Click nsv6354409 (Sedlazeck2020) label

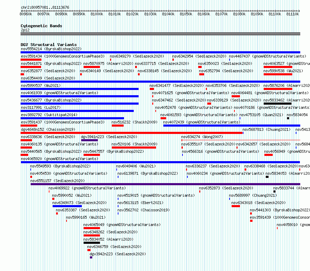click(48, 78)
